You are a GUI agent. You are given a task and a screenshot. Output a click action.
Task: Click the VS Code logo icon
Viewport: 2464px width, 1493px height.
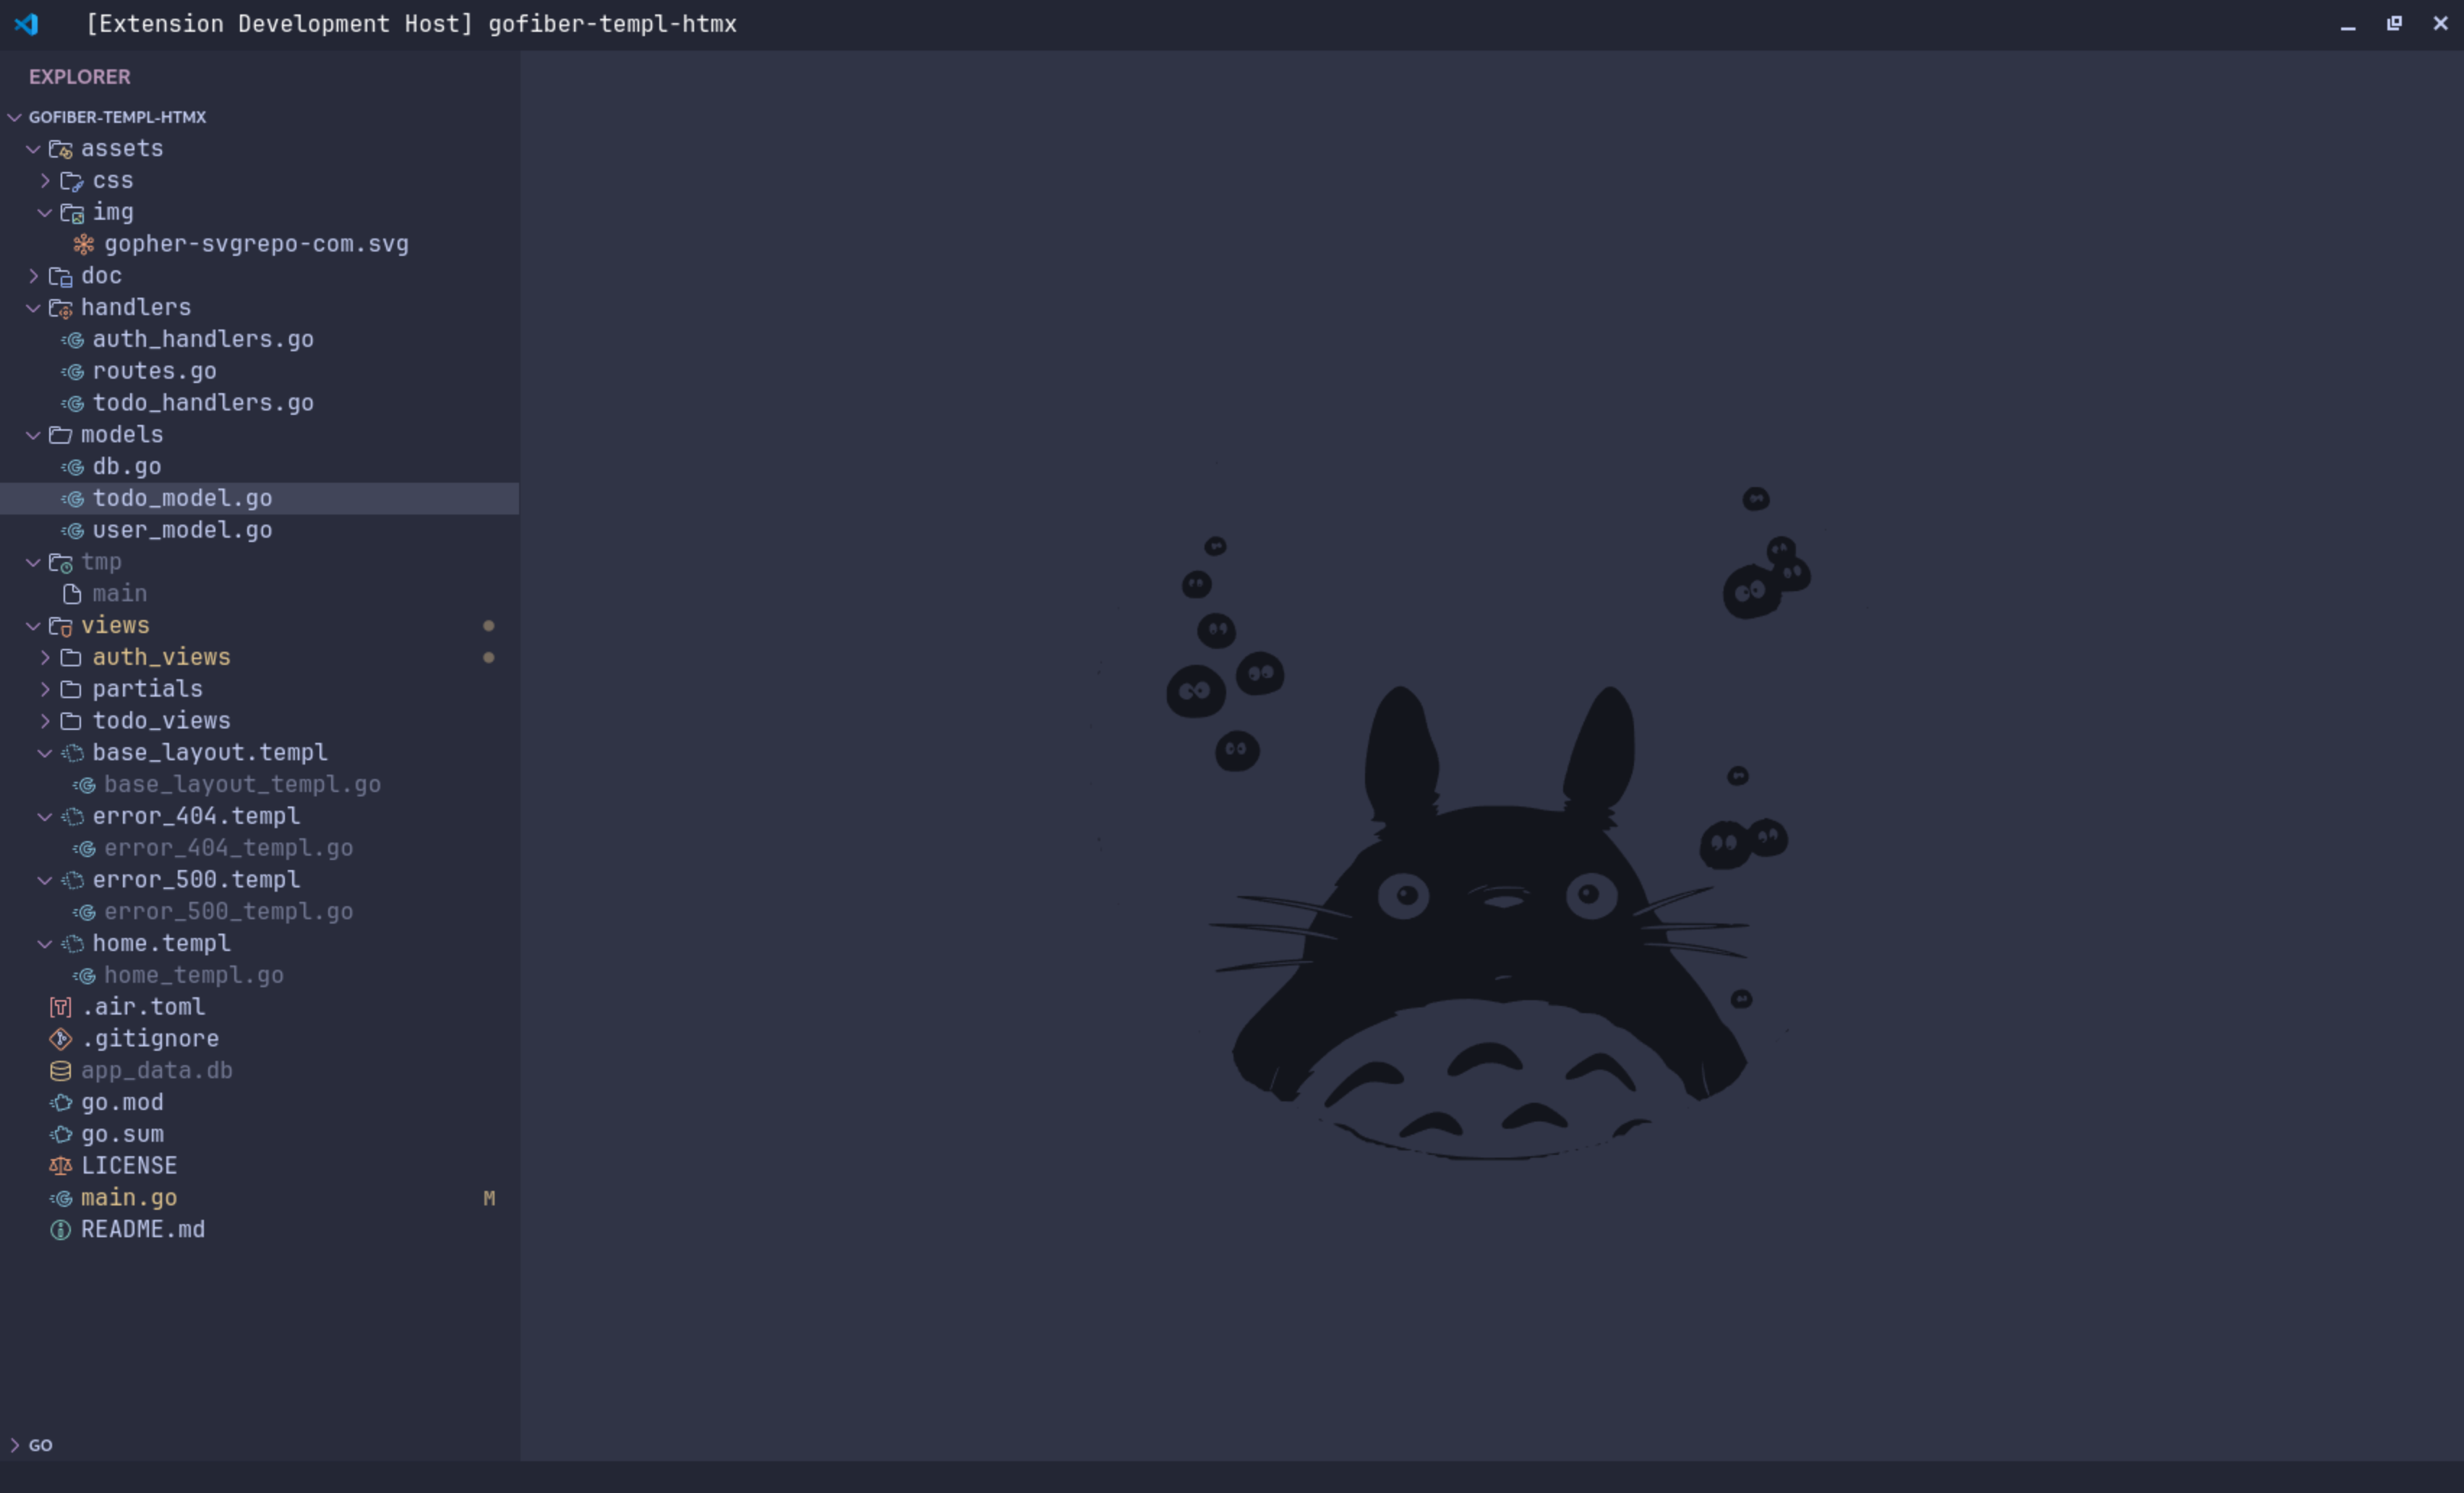click(26, 24)
